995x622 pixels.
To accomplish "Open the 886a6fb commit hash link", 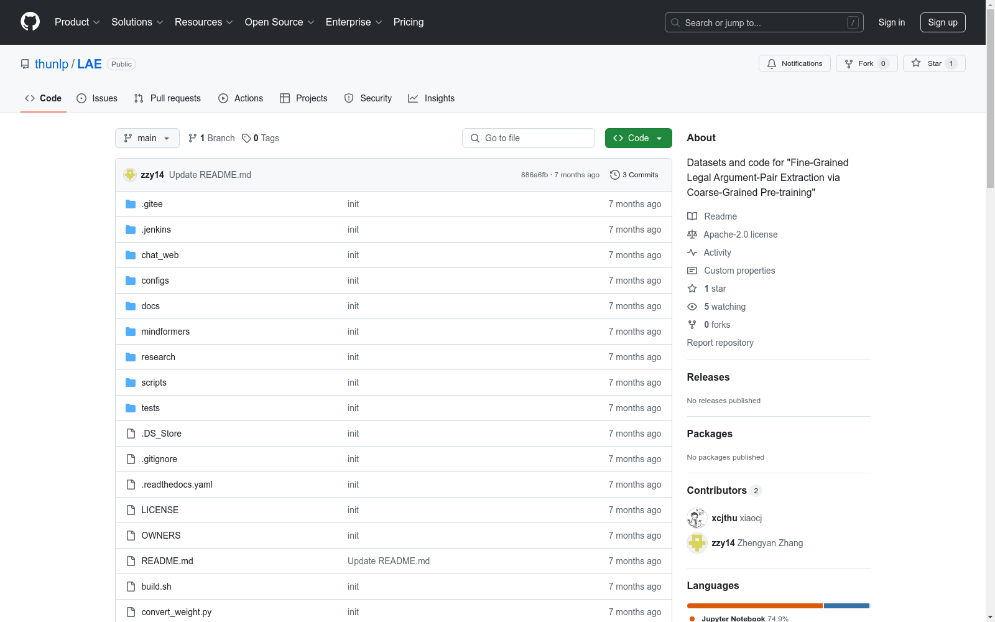I will 534,175.
